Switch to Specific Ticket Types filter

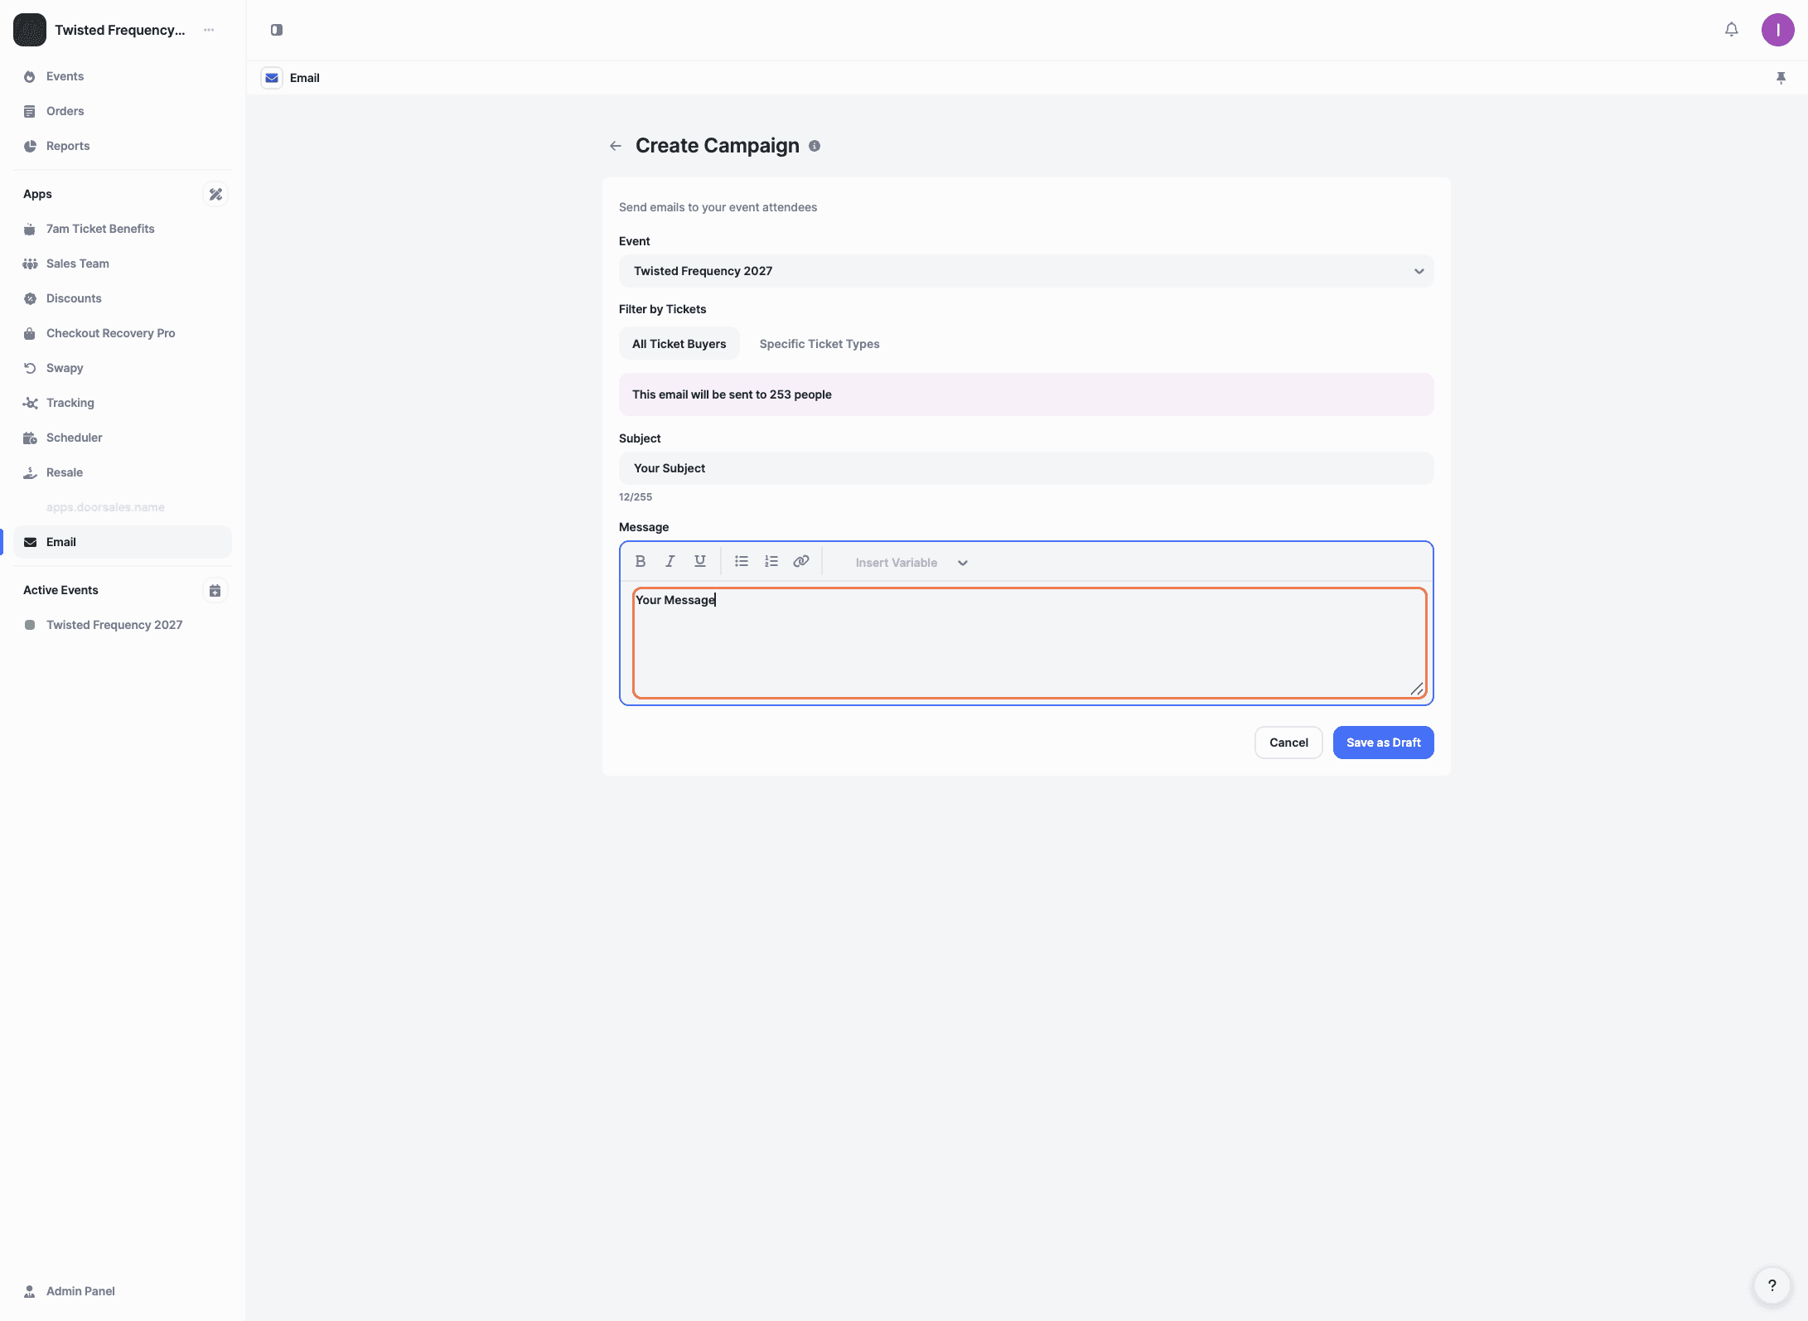point(819,344)
